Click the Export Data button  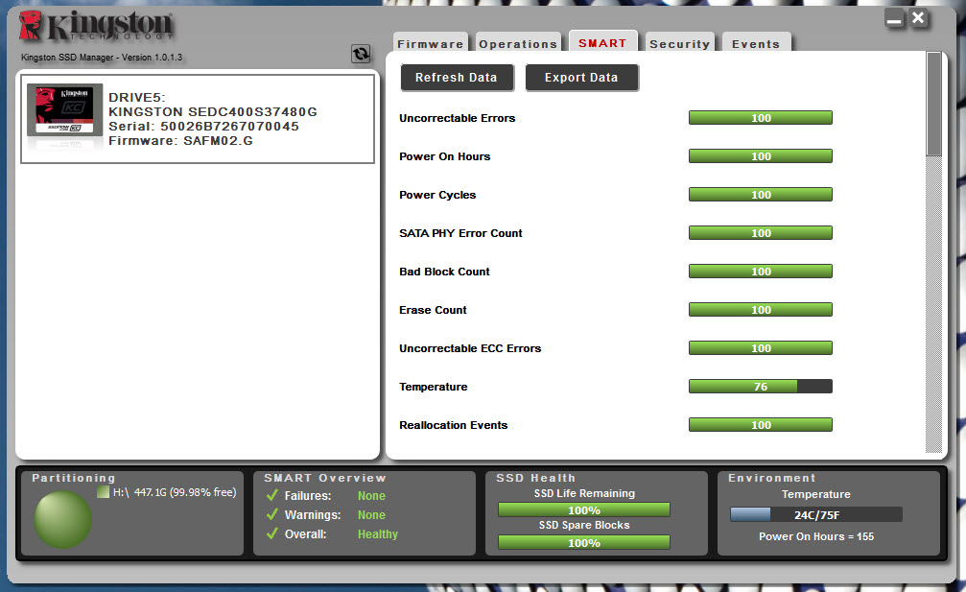581,78
